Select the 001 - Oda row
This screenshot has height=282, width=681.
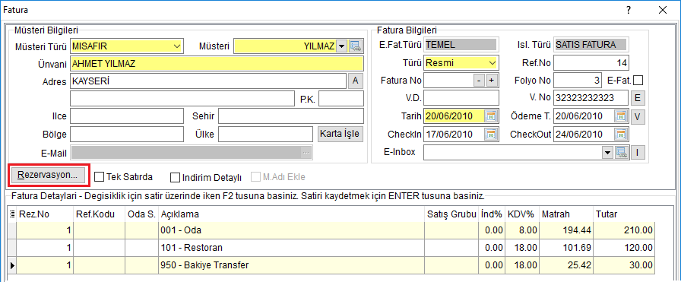click(331, 230)
